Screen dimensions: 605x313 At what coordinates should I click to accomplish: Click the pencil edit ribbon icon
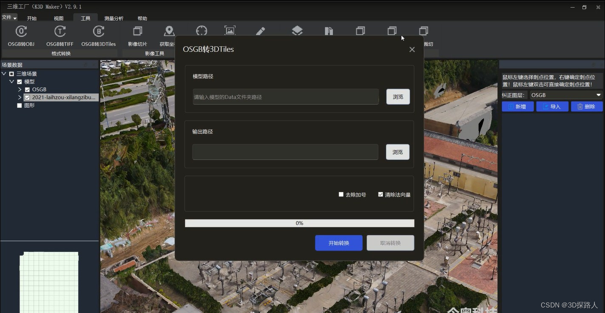(260, 31)
